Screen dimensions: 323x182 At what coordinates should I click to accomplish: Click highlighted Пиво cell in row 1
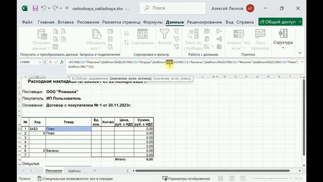[69, 129]
